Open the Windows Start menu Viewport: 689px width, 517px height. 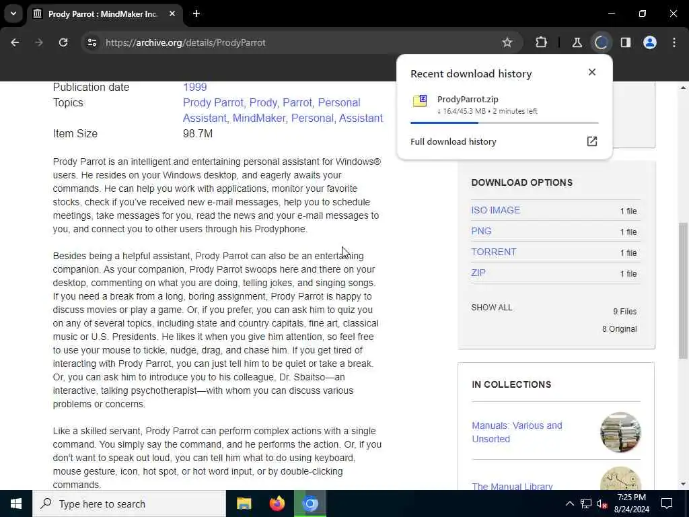point(16,504)
